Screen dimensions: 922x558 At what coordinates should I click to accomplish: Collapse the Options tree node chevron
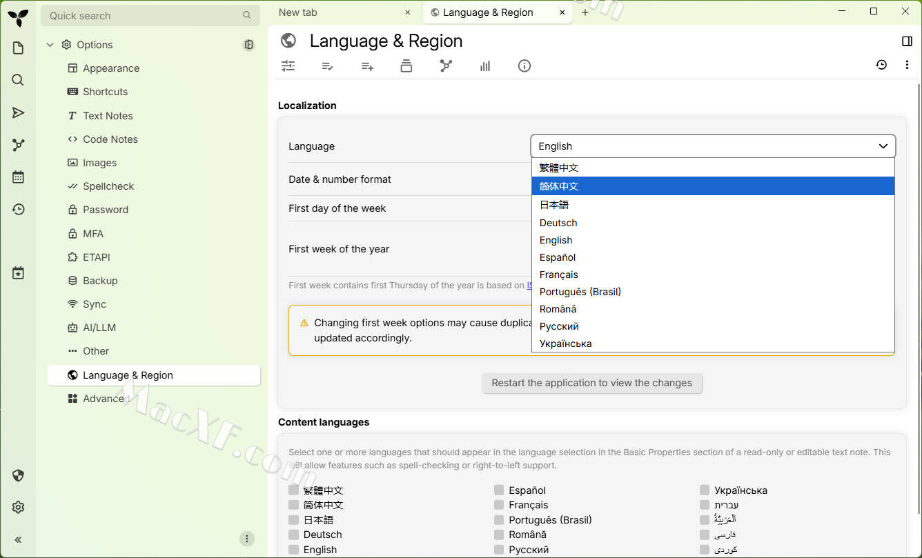click(50, 45)
